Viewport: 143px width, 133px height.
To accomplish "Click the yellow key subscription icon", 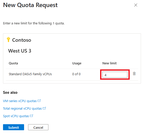I will point(8,39).
